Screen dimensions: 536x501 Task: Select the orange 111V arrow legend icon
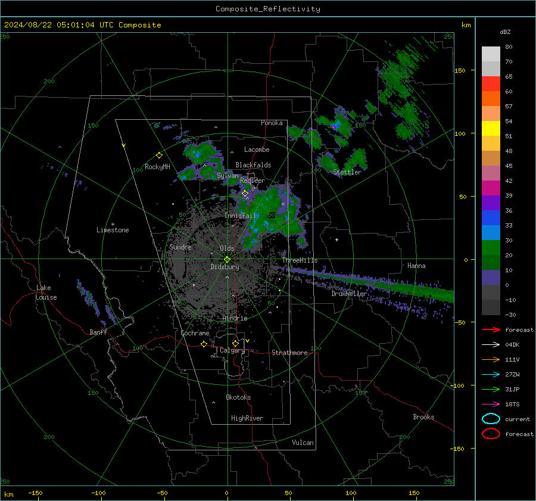click(491, 359)
